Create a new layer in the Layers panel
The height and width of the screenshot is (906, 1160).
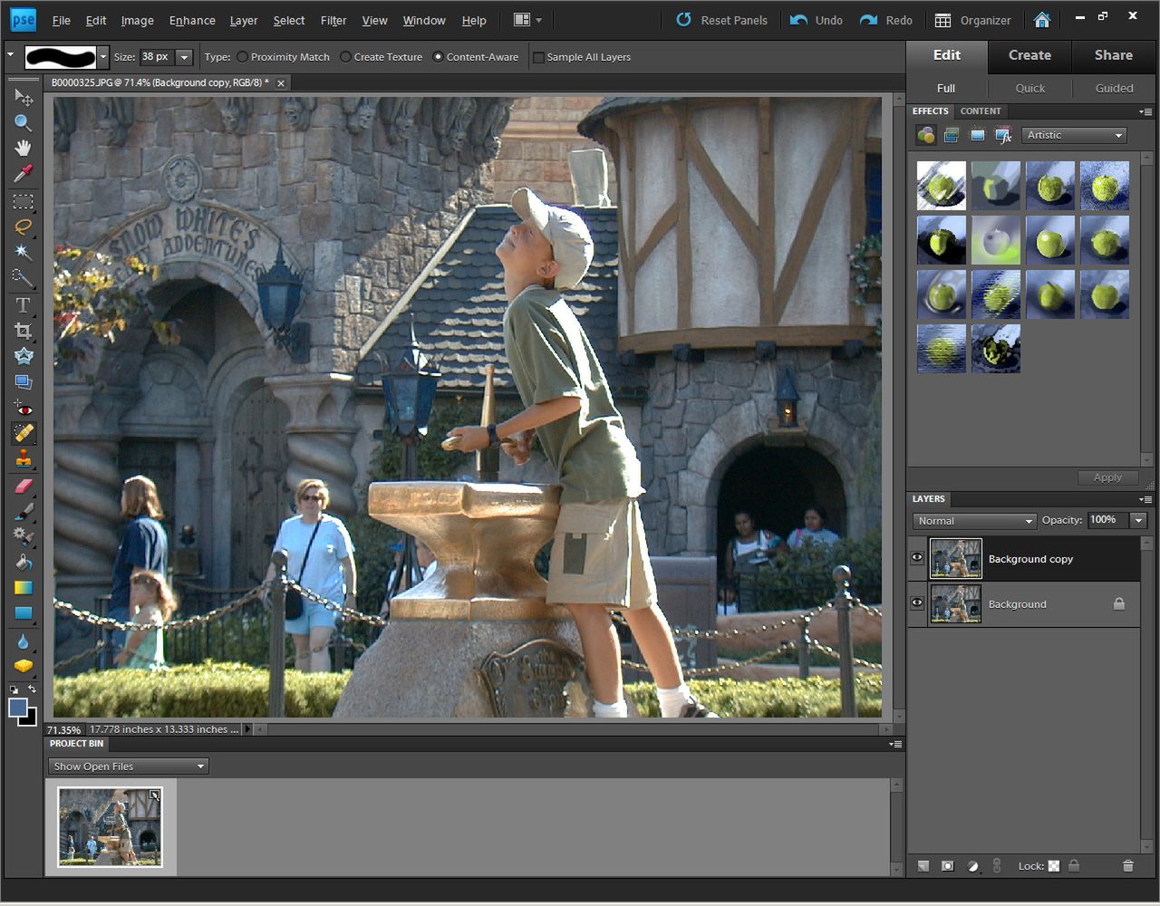pyautogui.click(x=923, y=866)
